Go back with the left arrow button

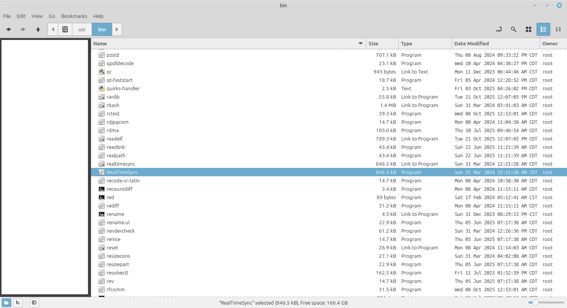click(x=8, y=29)
